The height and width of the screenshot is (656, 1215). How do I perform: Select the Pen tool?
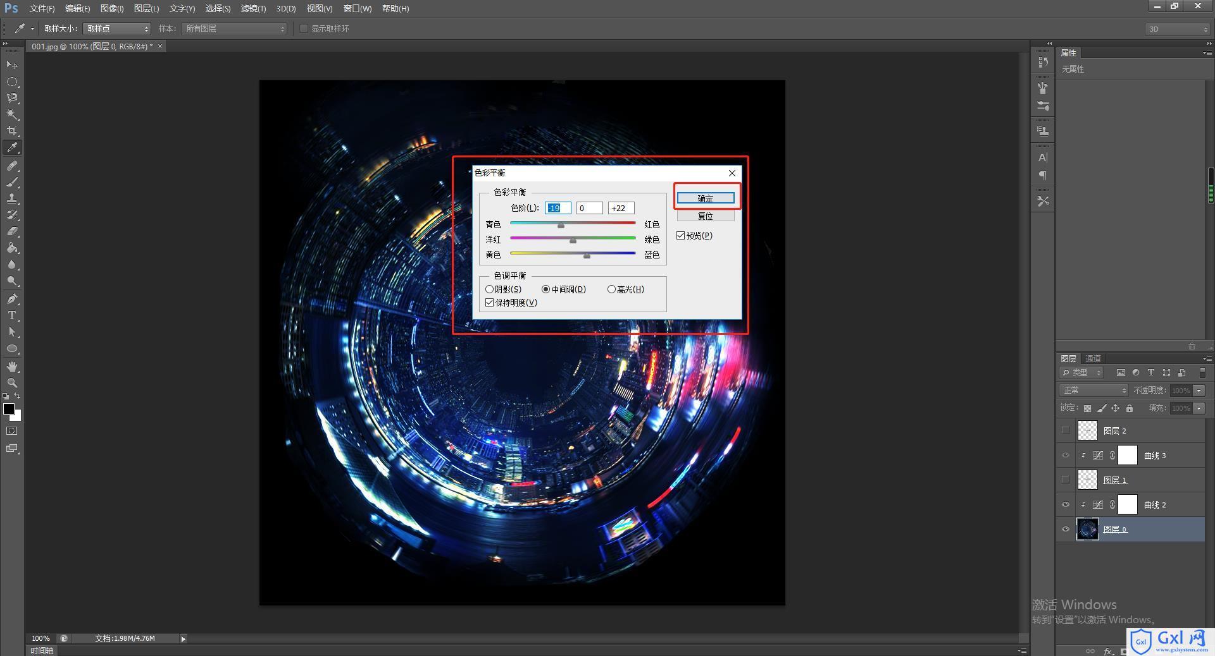tap(12, 299)
